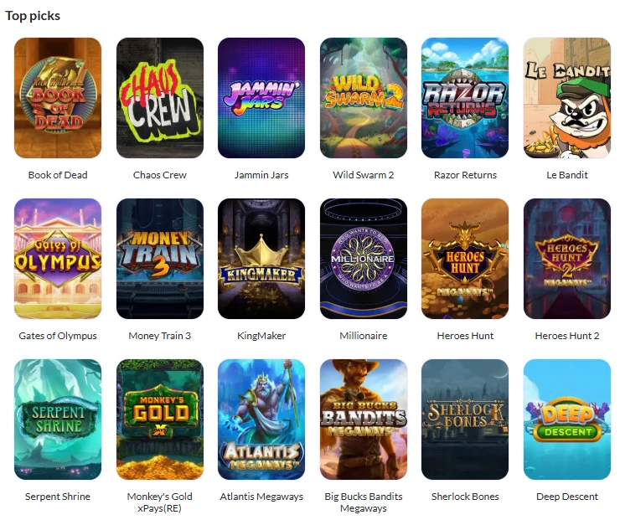Click the Monkey's Gold game artwork
Screen dimensions: 620x520
tap(160, 420)
